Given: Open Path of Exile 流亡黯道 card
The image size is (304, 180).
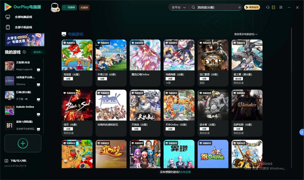Looking at the screenshot, I should (213, 63).
